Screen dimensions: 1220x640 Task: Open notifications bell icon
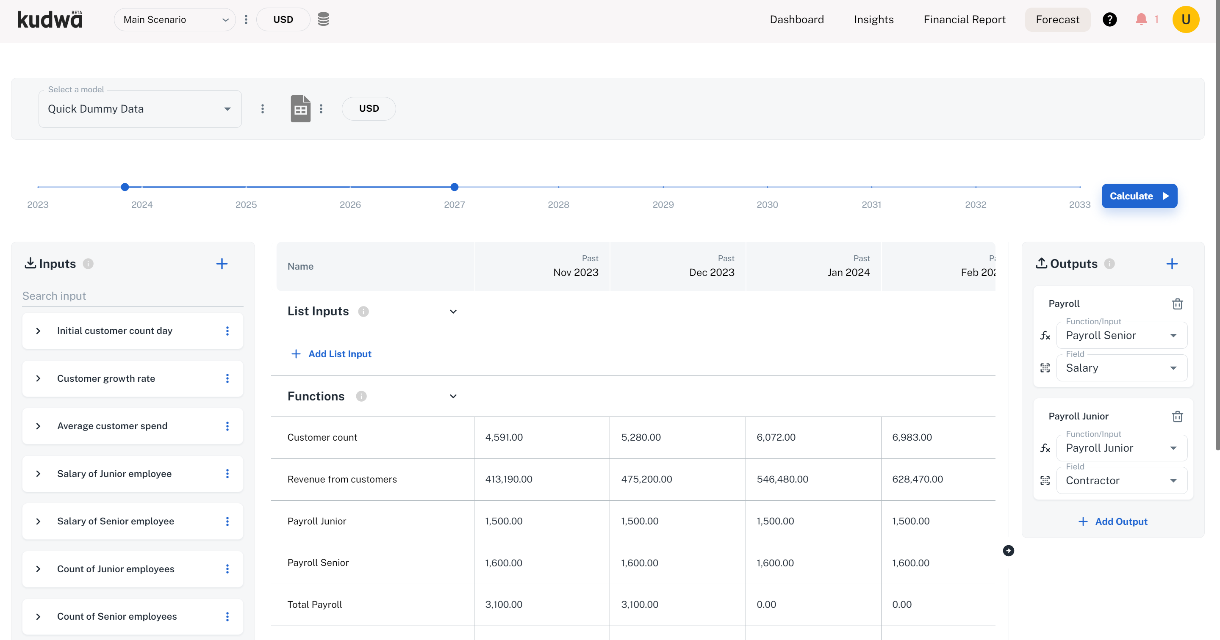1141,19
